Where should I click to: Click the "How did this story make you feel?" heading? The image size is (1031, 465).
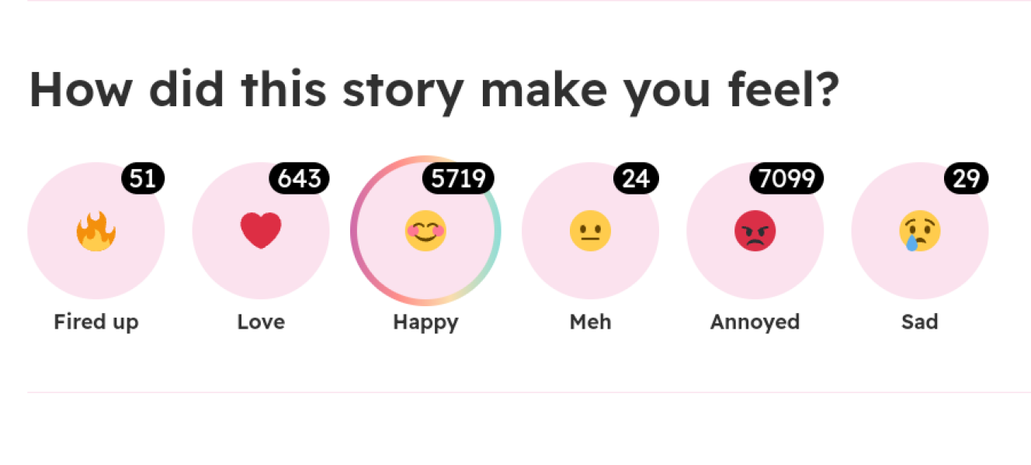(x=435, y=89)
